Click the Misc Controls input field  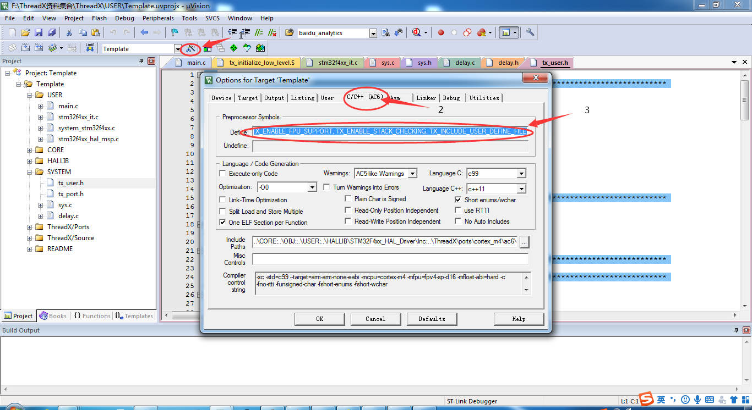(390, 259)
